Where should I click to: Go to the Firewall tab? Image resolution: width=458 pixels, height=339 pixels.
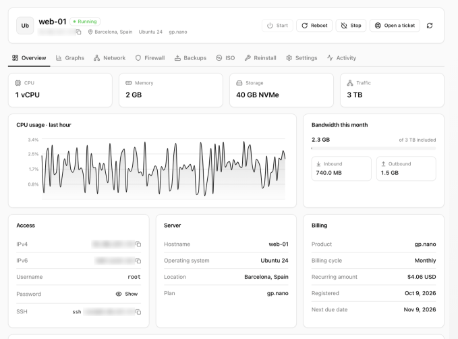150,58
